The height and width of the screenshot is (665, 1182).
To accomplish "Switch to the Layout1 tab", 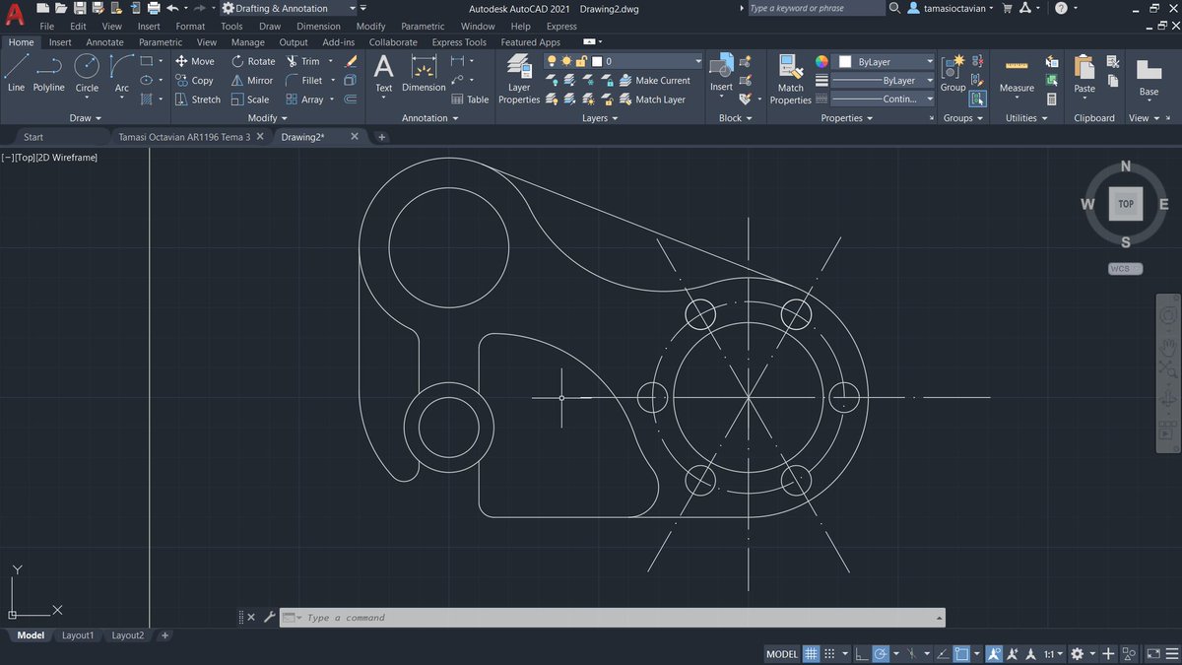I will 78,635.
